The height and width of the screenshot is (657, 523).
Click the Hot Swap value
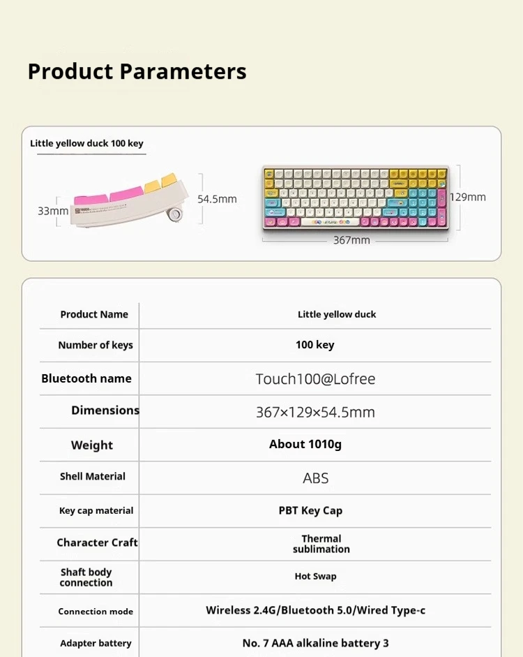[x=315, y=577]
